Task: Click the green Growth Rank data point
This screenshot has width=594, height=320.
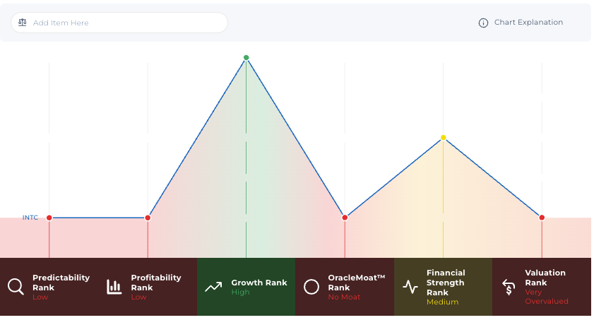Action: 246,57
